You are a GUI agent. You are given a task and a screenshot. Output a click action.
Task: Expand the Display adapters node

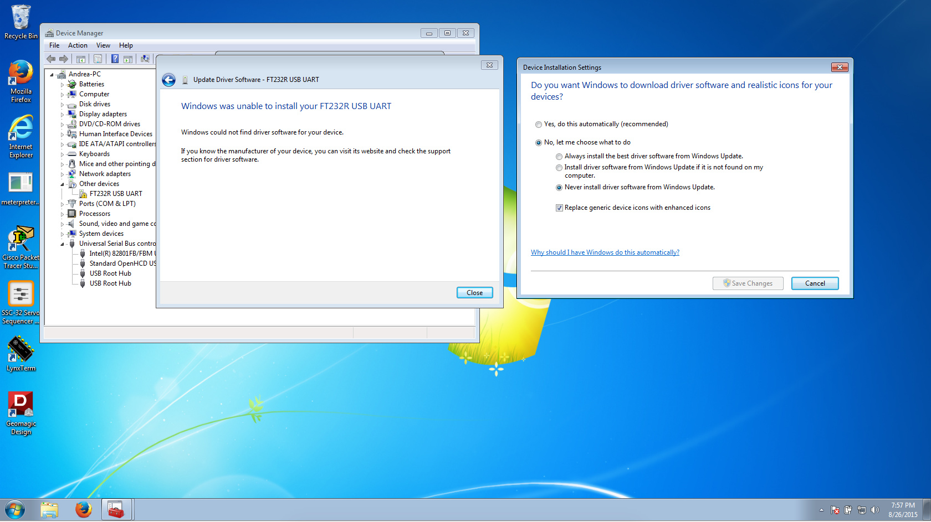62,115
